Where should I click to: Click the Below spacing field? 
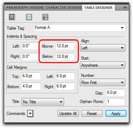coord(65,56)
